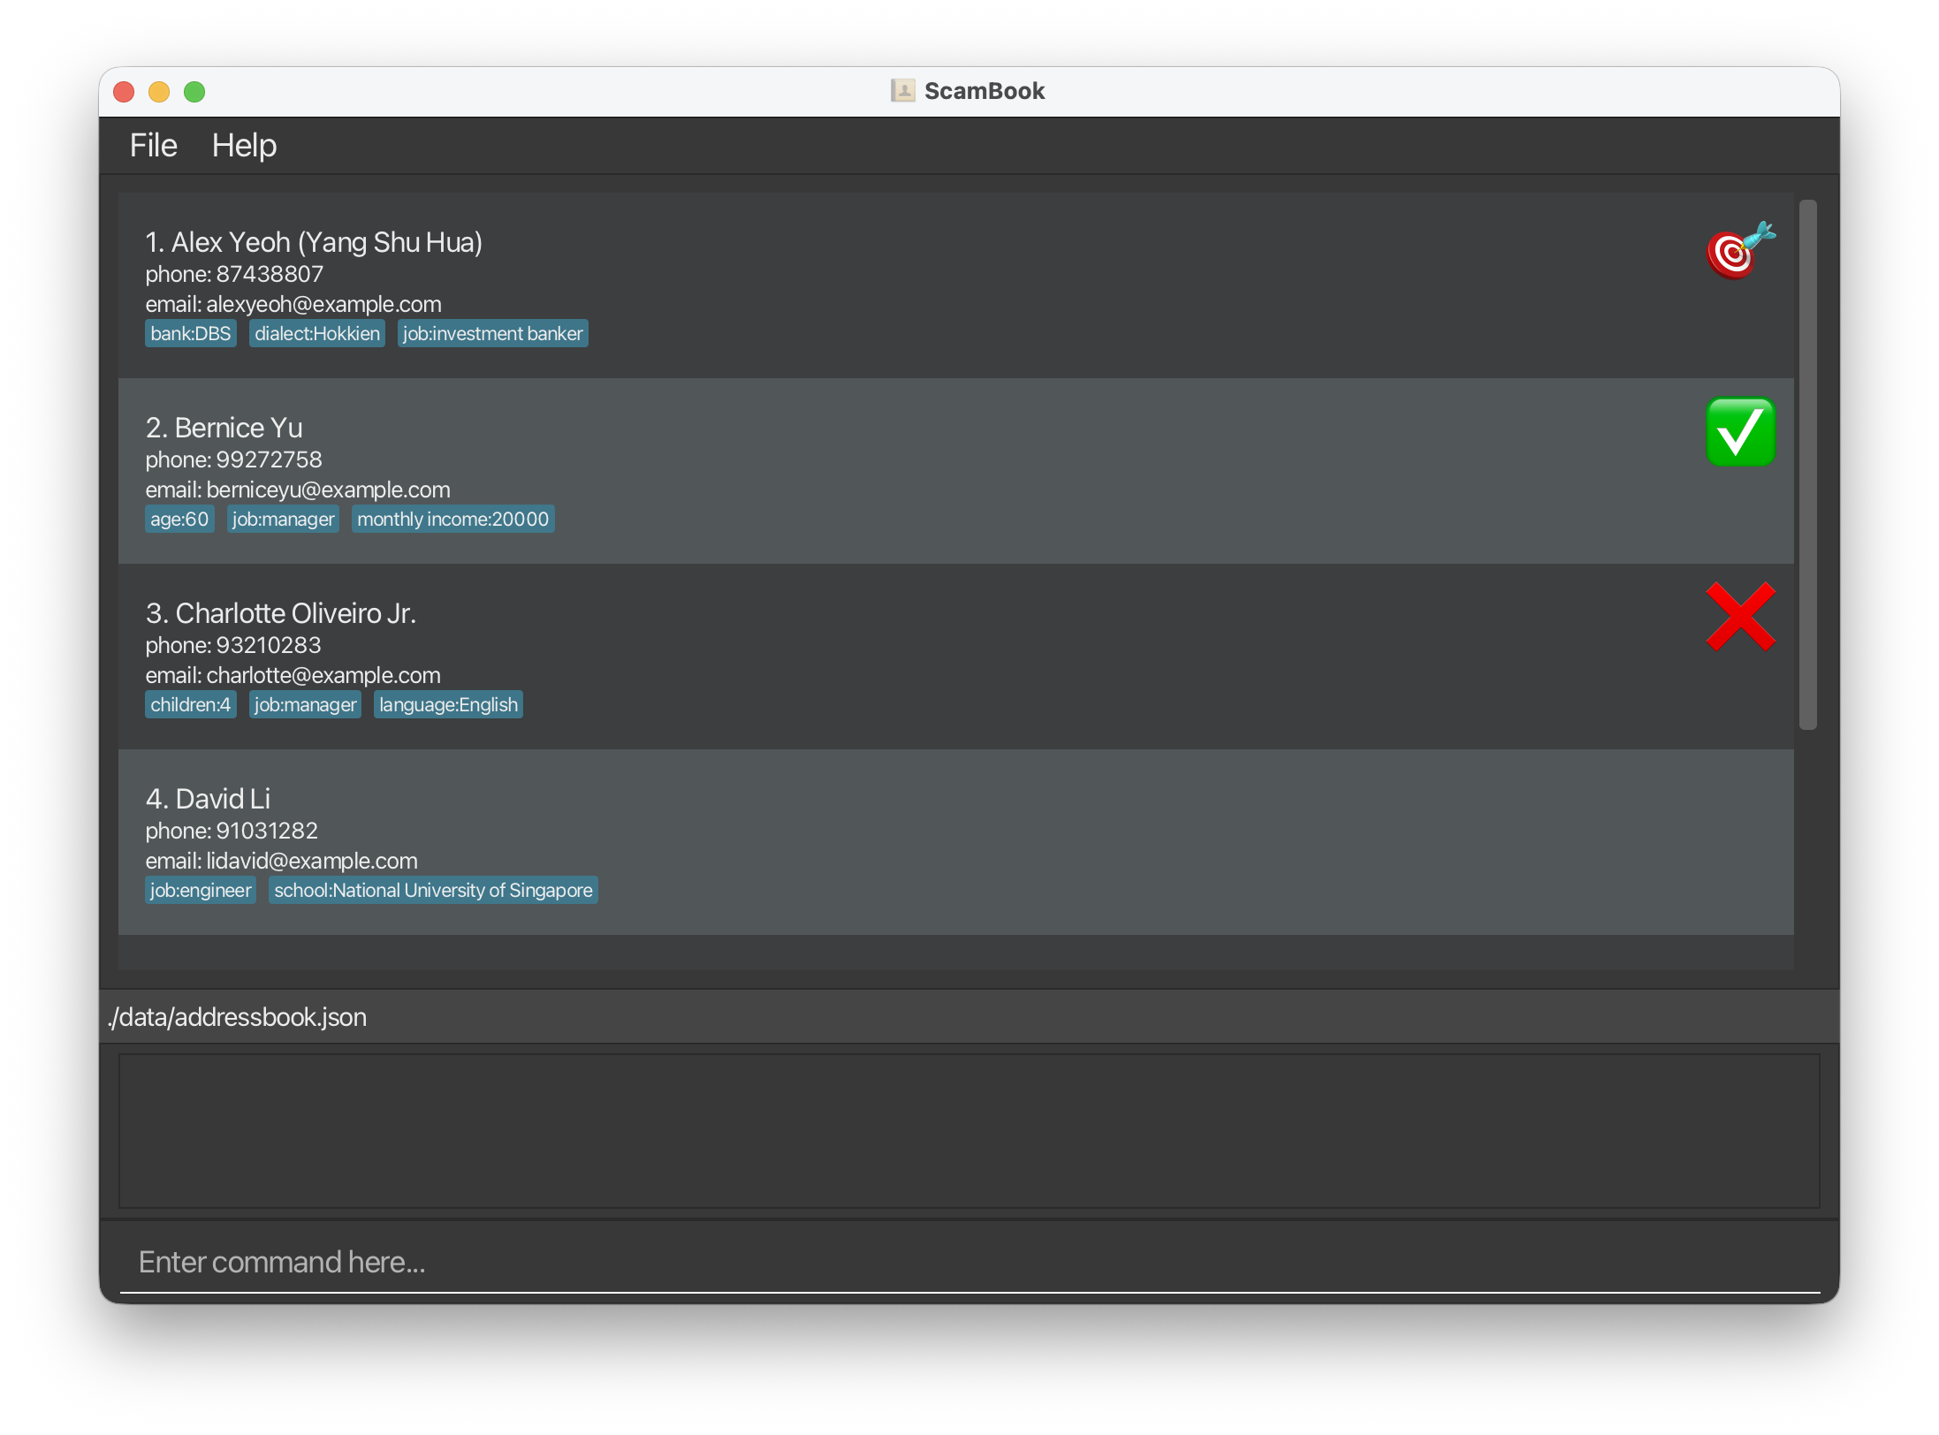Screen dimensions: 1939x1435
Task: Click the age:60 tag
Action: click(x=179, y=520)
